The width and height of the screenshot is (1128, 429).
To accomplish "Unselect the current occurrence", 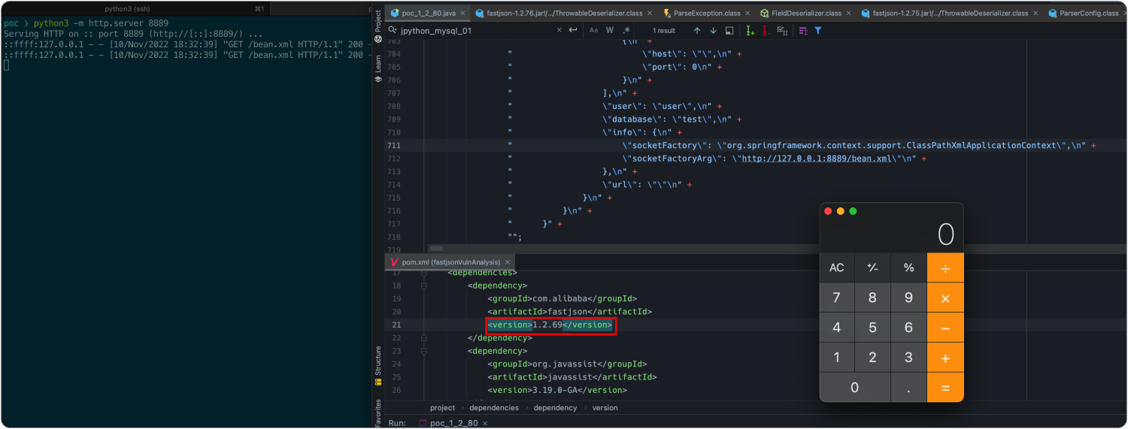I will coord(766,30).
